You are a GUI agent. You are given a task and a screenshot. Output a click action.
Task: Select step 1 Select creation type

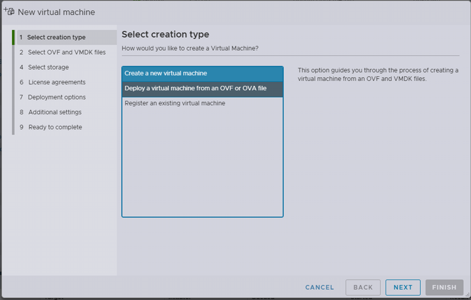pyautogui.click(x=56, y=37)
